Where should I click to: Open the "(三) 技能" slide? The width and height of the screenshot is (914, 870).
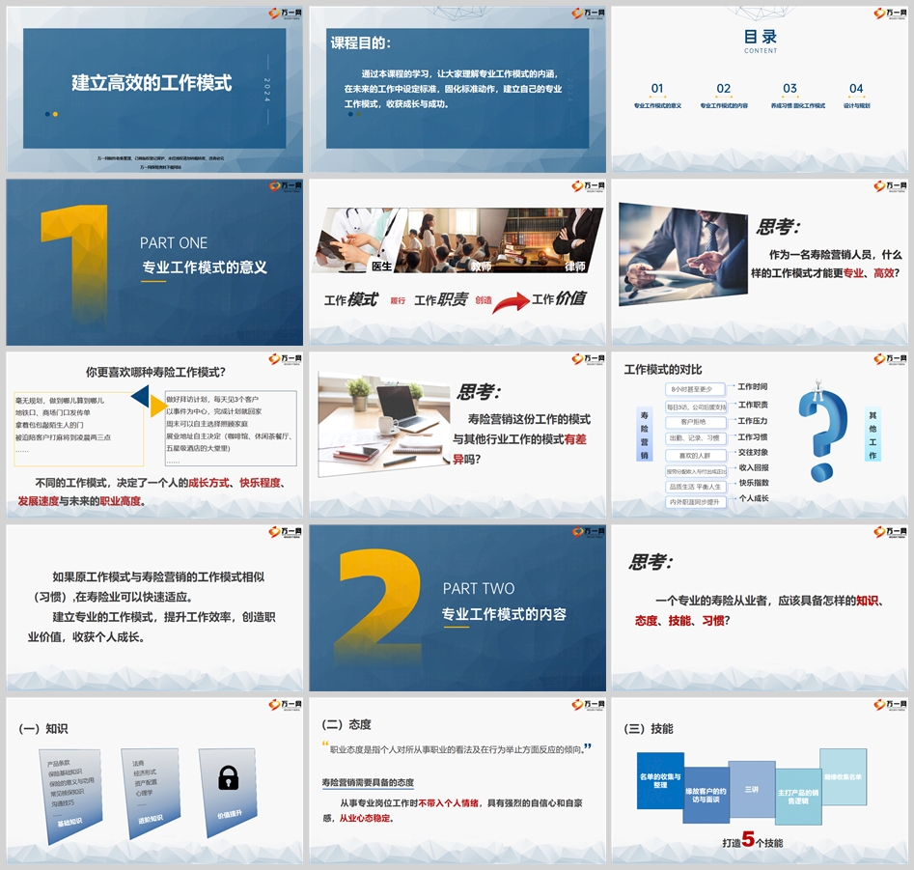click(761, 780)
